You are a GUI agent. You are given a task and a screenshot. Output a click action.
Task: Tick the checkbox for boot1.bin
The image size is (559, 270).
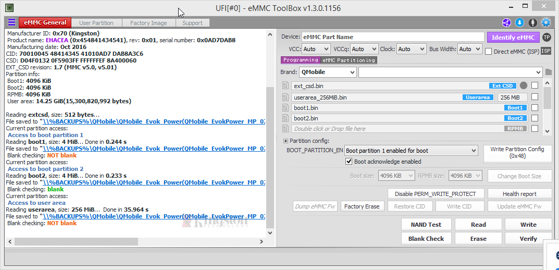click(x=535, y=108)
